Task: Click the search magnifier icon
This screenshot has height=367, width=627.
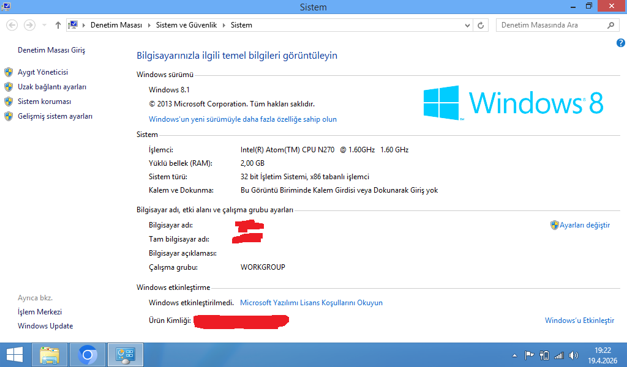Action: [x=610, y=25]
